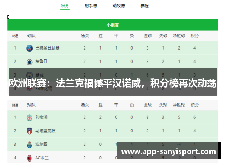225x163 pixels.
Task: Click 积分 header in group B table
Action: (x=194, y=105)
